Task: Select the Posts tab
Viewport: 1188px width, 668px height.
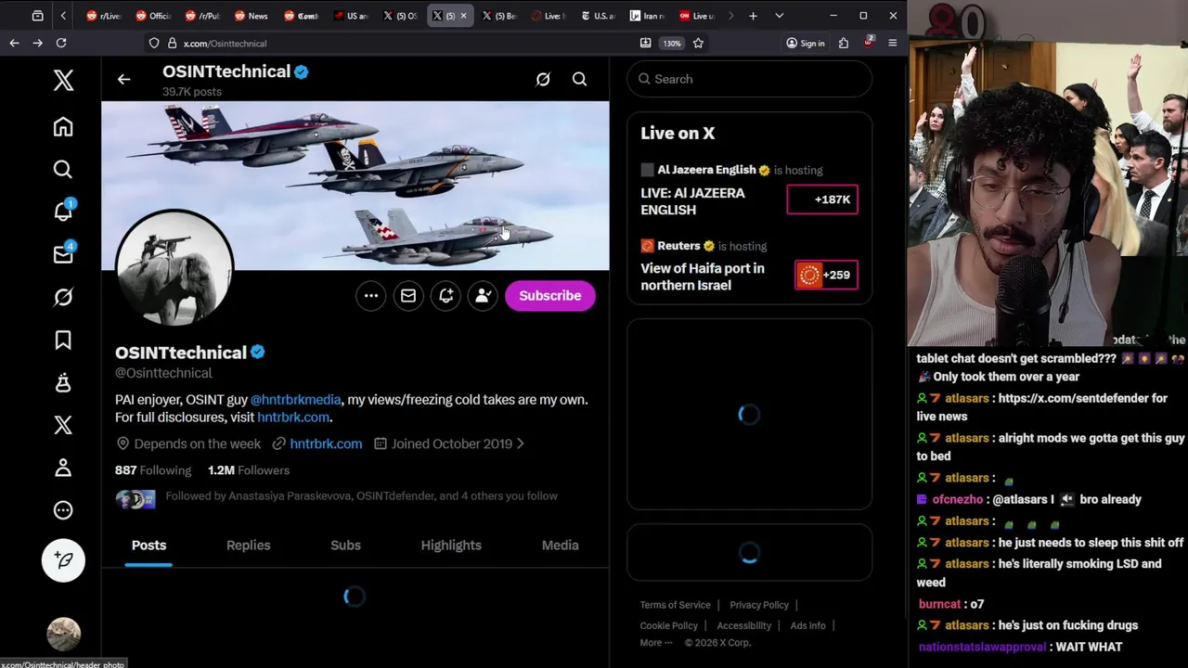Action: 148,546
